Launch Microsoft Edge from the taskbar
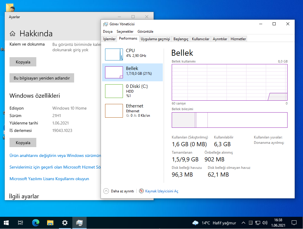The height and width of the screenshot is (229, 303). pos(35,223)
